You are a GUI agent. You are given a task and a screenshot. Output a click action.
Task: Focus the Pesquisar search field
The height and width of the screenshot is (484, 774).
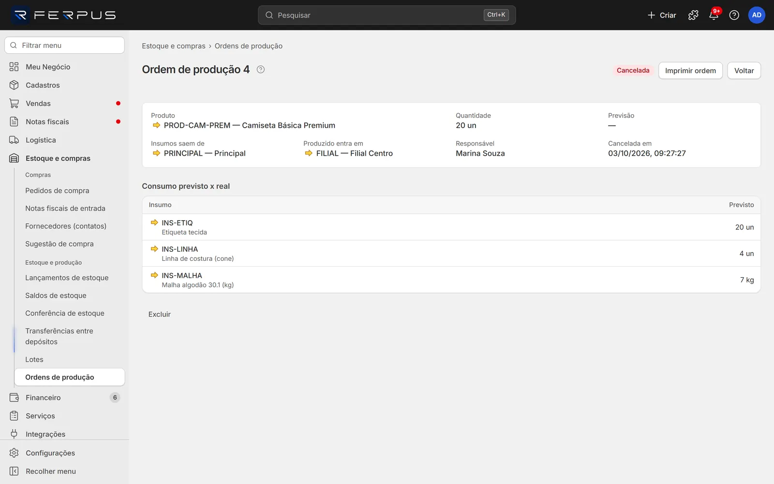coord(387,15)
